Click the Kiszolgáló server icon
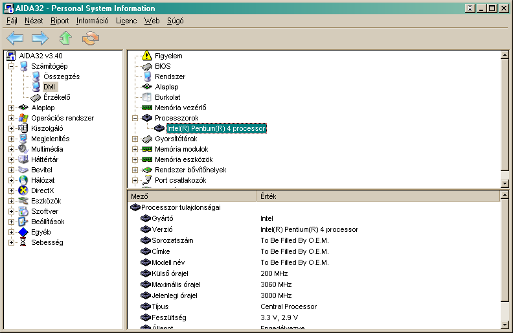 23,128
